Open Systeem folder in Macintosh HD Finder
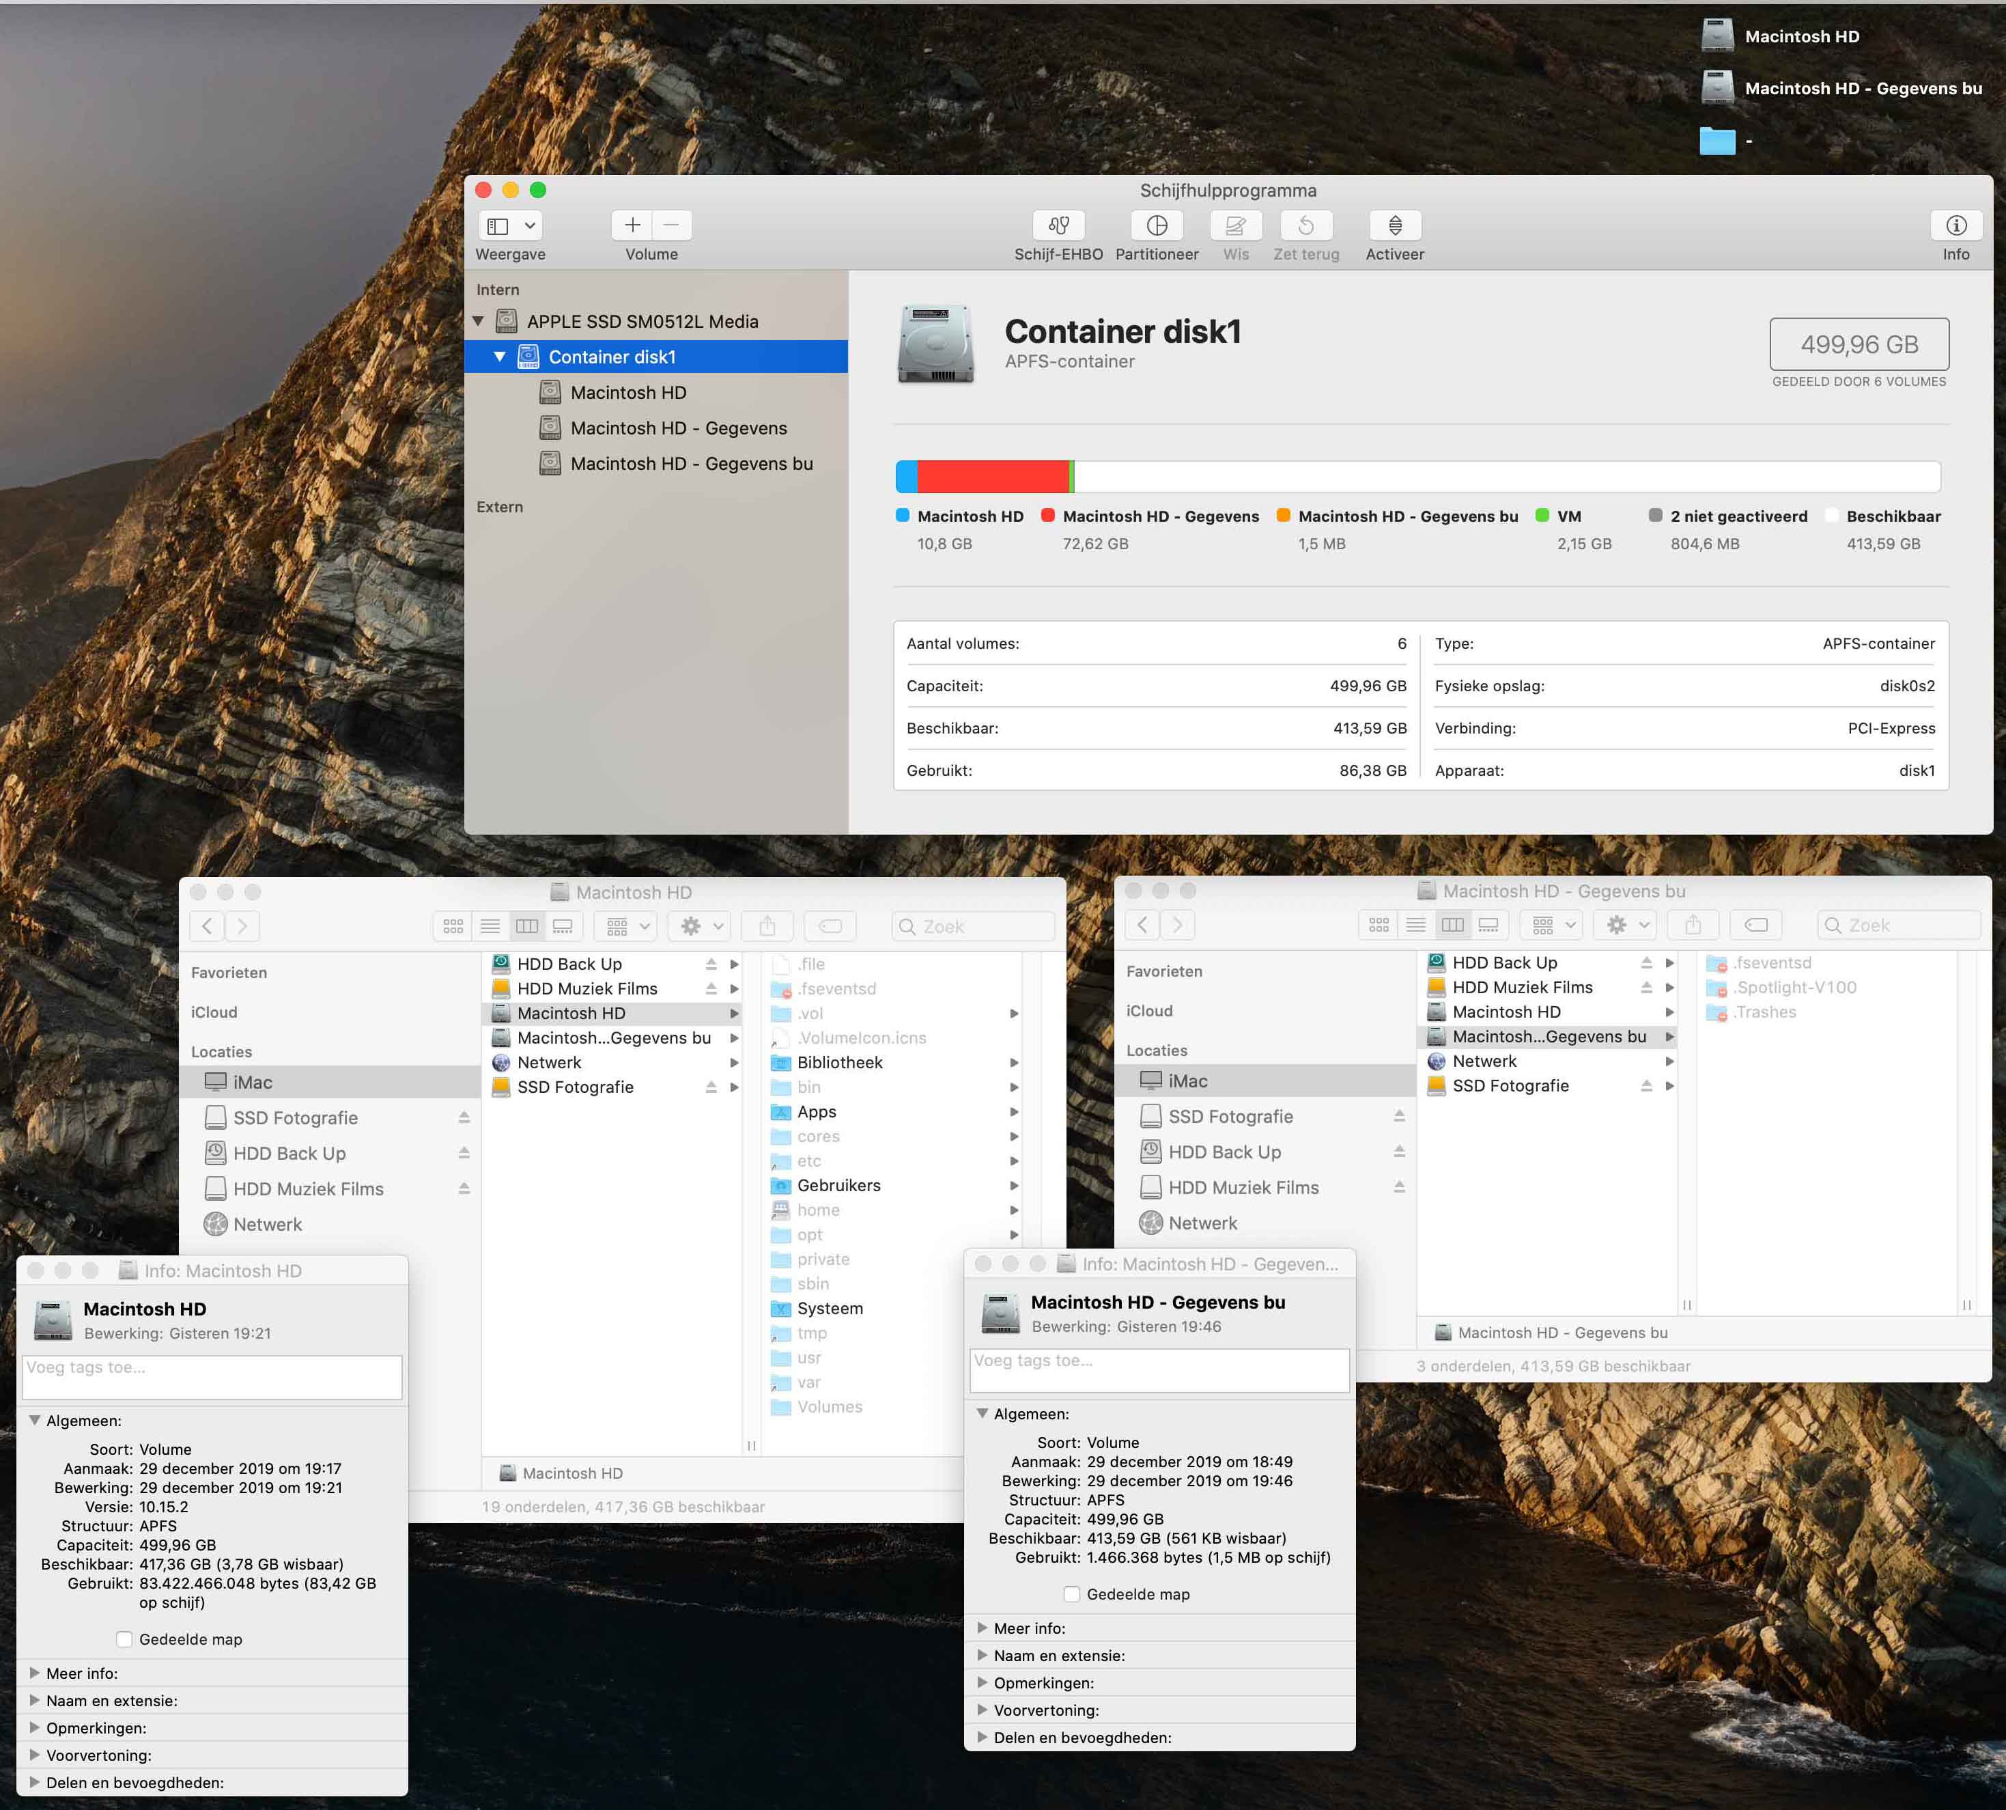This screenshot has height=1810, width=2006. point(894,1309)
